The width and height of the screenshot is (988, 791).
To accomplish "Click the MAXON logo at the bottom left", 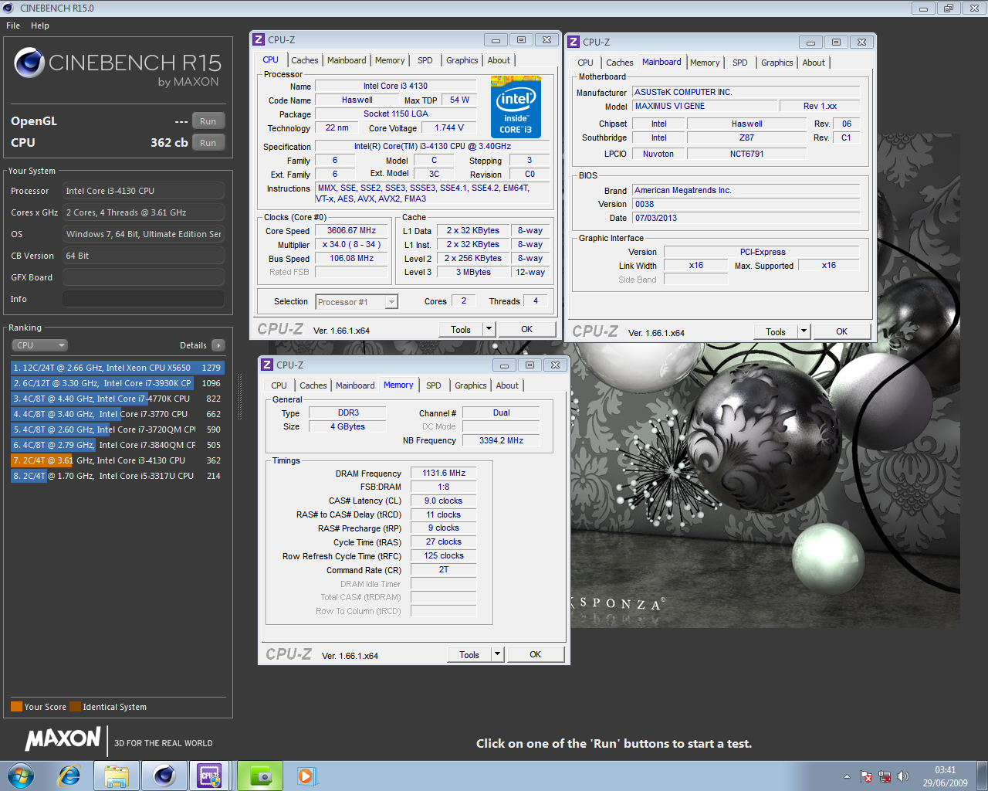I will (x=63, y=739).
